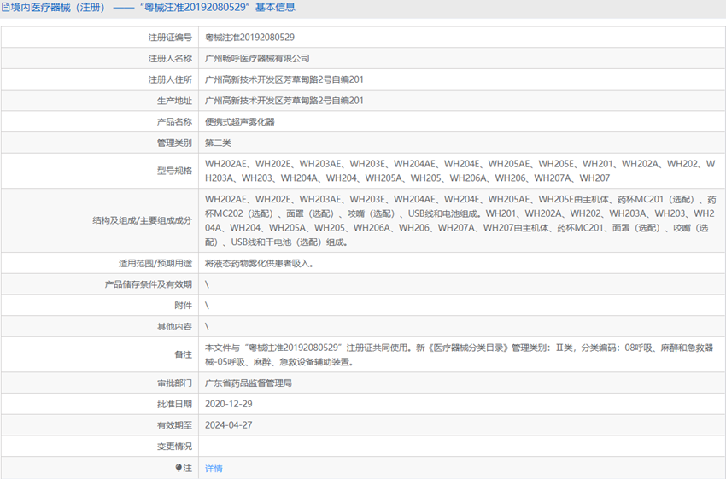This screenshot has width=726, height=479.
Task: Click the document icon in page header
Action: click(6, 8)
